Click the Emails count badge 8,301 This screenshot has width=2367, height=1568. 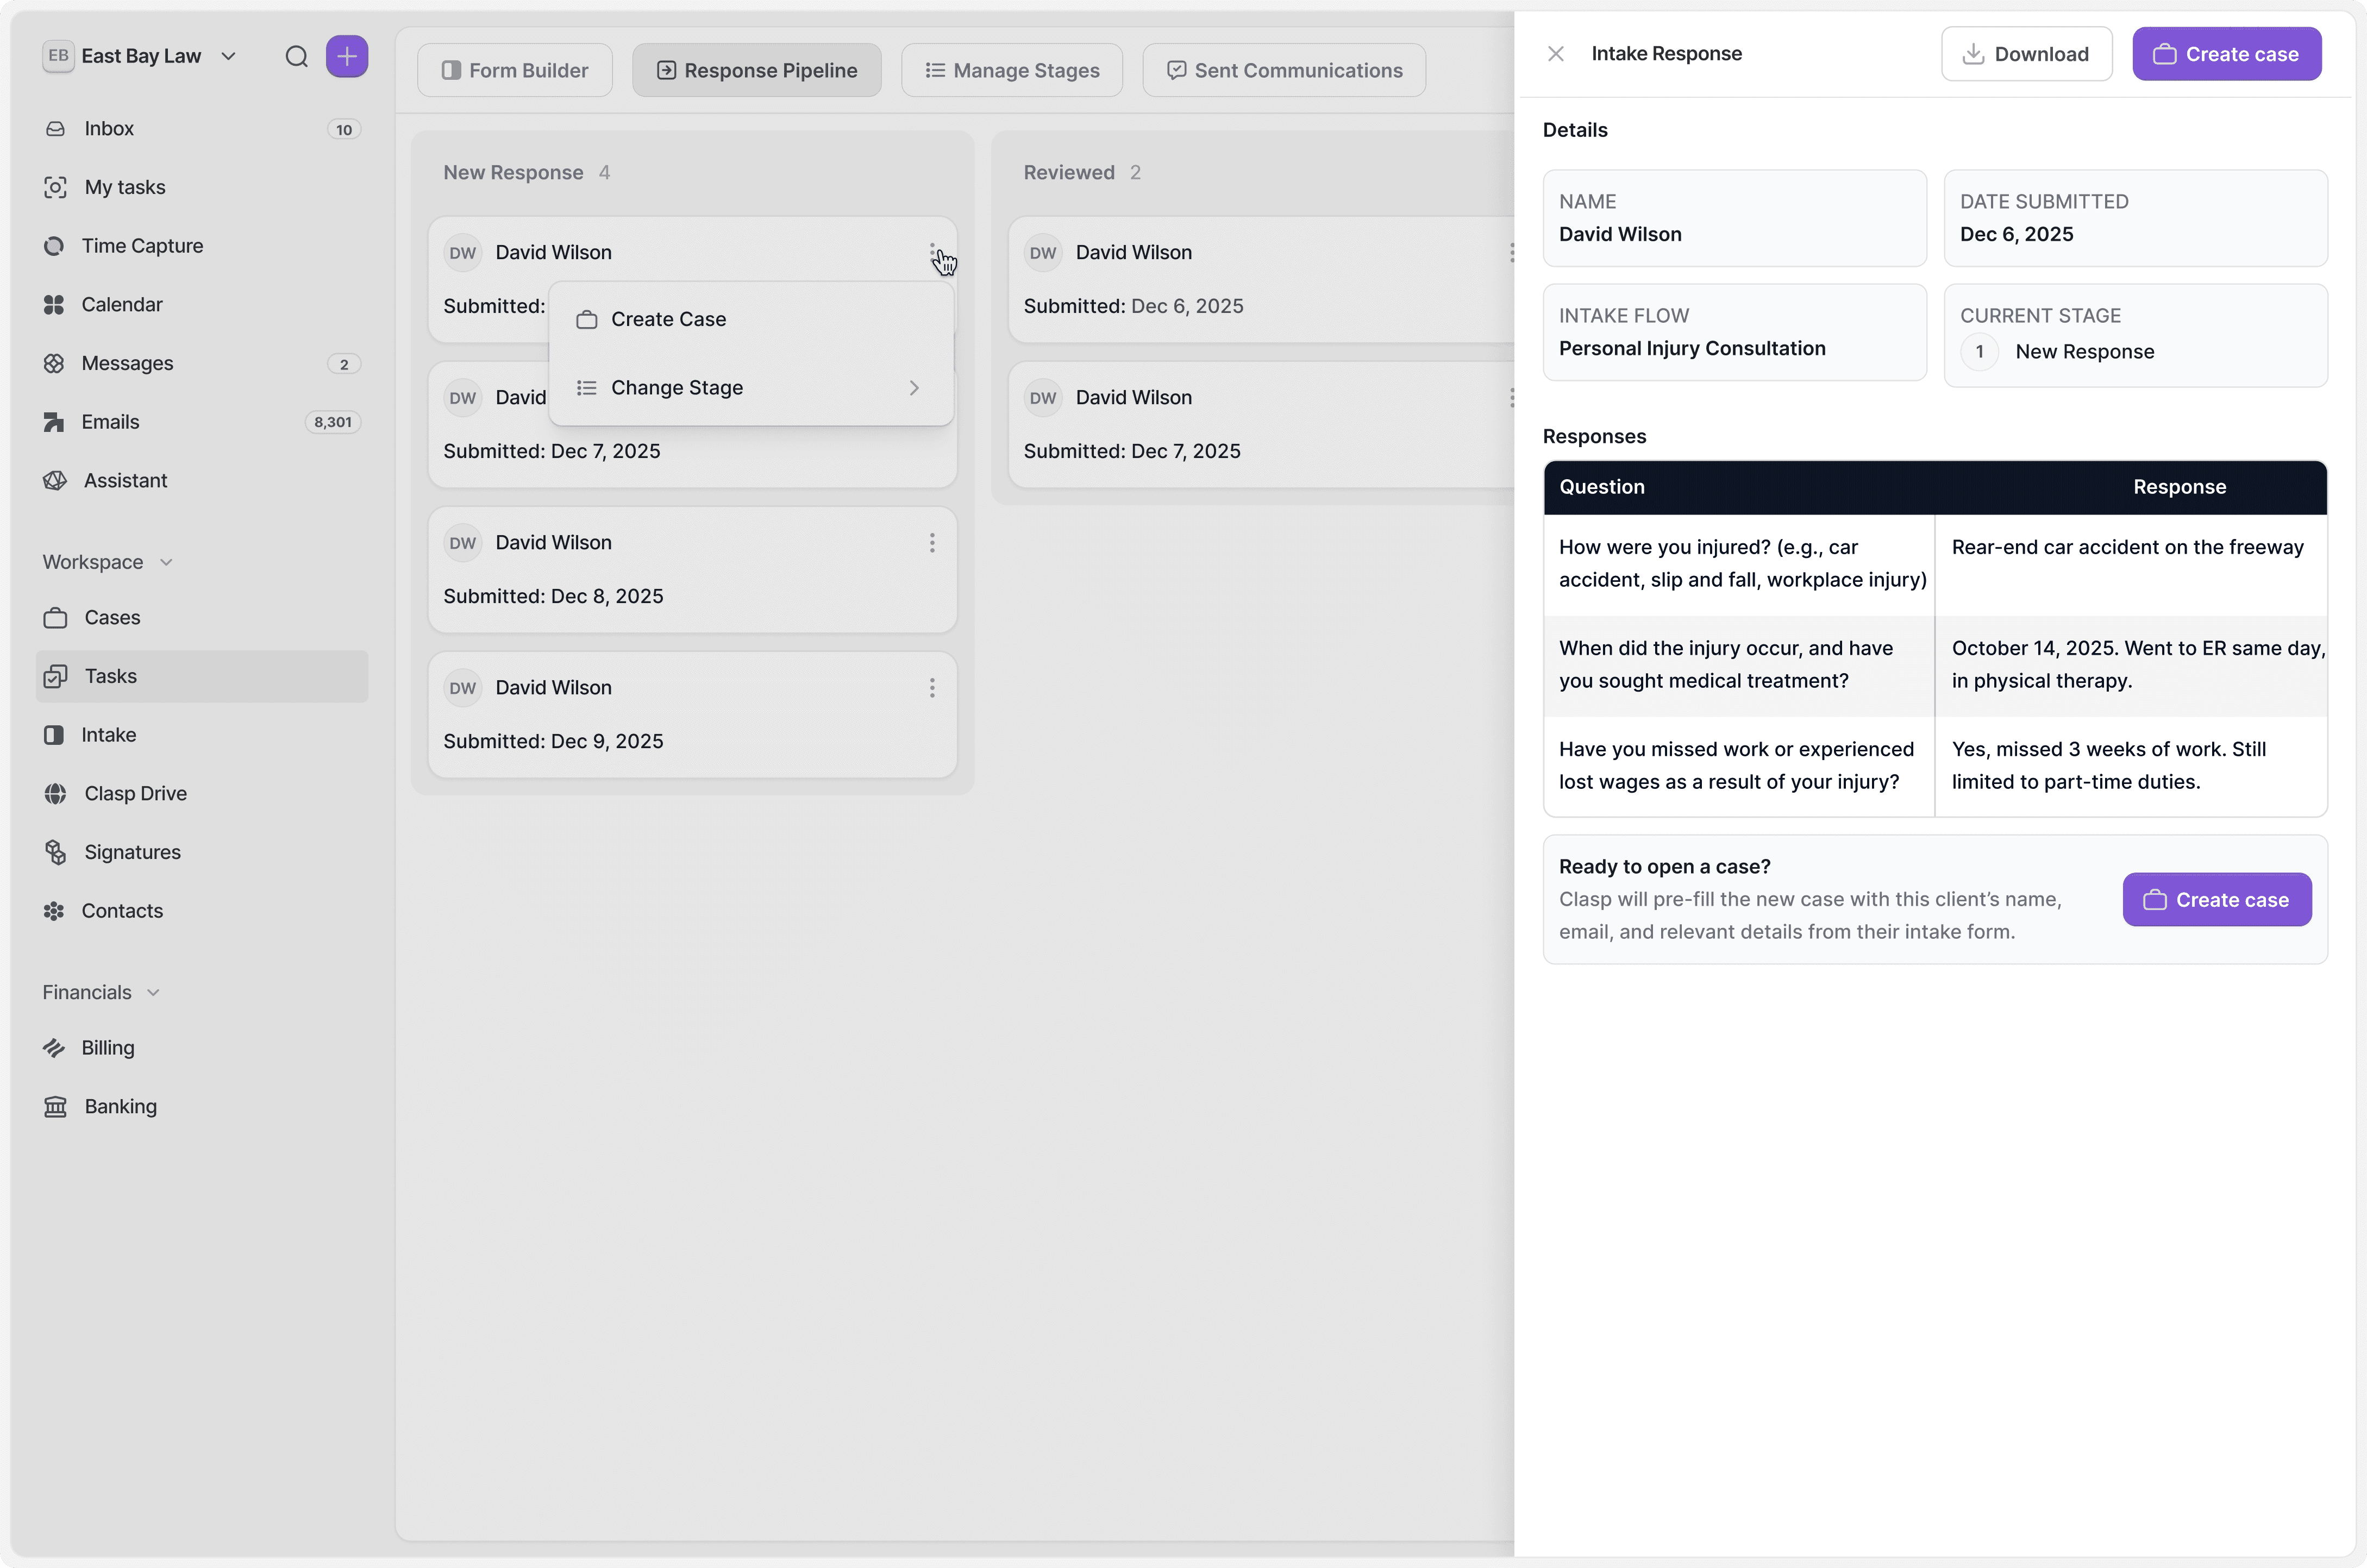pyautogui.click(x=333, y=422)
